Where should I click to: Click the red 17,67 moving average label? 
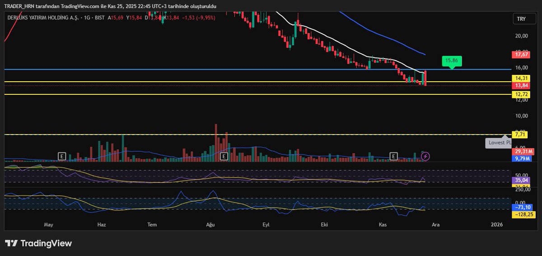pos(522,55)
